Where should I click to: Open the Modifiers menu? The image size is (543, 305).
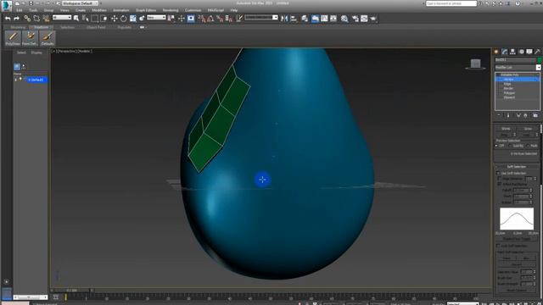99,10
